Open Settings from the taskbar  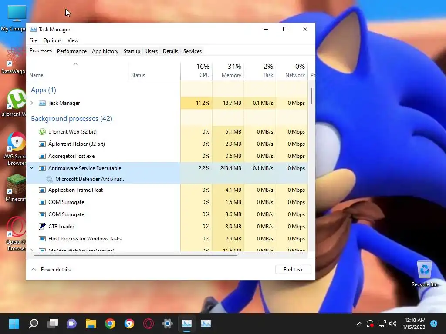point(168,324)
